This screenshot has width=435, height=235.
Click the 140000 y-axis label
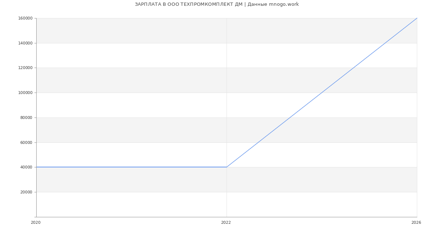click(x=25, y=43)
